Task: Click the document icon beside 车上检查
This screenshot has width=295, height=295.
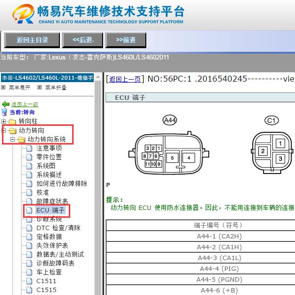Action: [x=29, y=272]
